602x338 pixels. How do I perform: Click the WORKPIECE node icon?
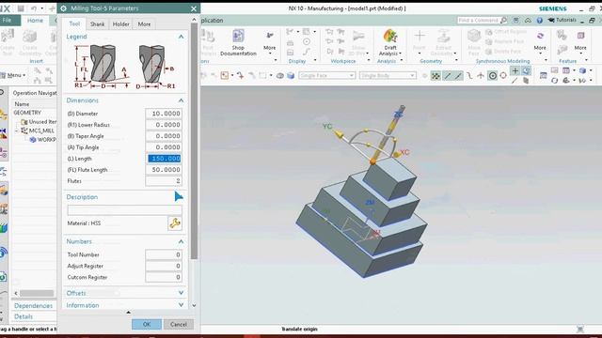pyautogui.click(x=33, y=140)
